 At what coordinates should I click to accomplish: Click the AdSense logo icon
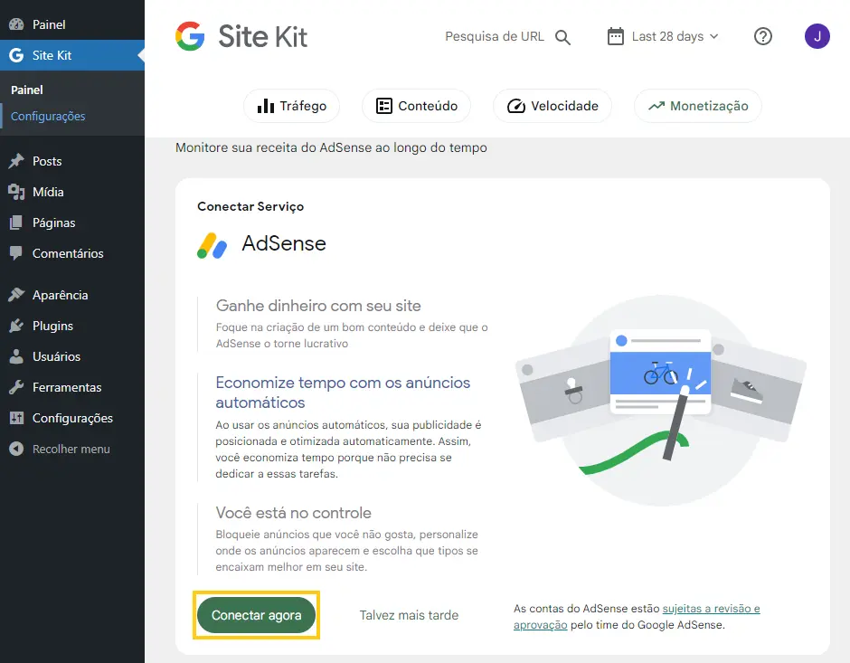[x=212, y=246]
